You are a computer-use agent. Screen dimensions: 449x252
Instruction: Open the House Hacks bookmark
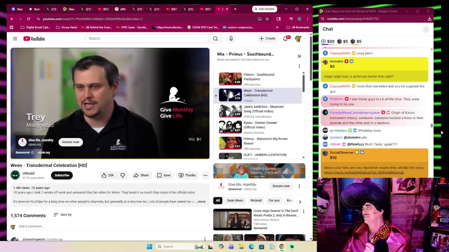[x=67, y=27]
